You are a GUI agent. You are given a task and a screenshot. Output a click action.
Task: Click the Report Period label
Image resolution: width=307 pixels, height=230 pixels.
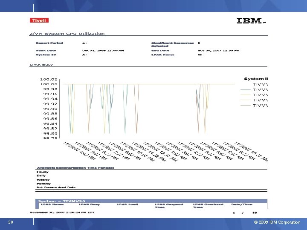coord(49,43)
